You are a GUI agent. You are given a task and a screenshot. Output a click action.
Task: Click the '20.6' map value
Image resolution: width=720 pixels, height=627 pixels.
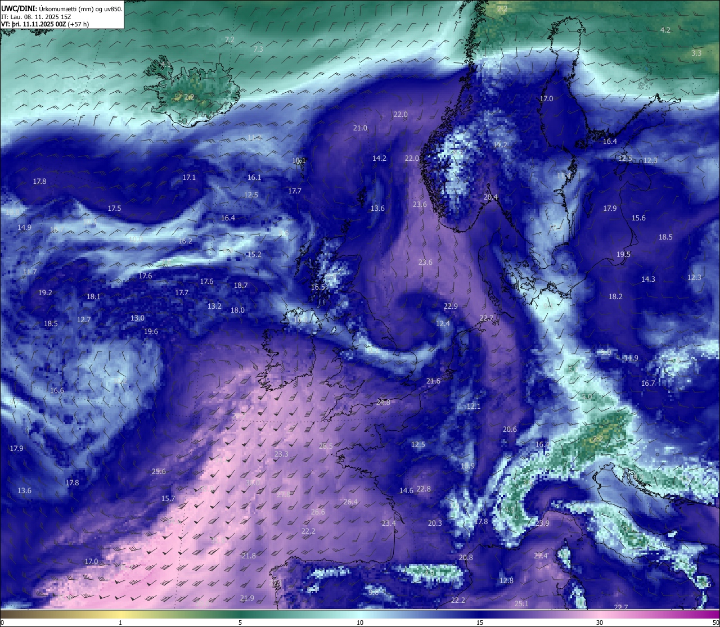(x=510, y=429)
